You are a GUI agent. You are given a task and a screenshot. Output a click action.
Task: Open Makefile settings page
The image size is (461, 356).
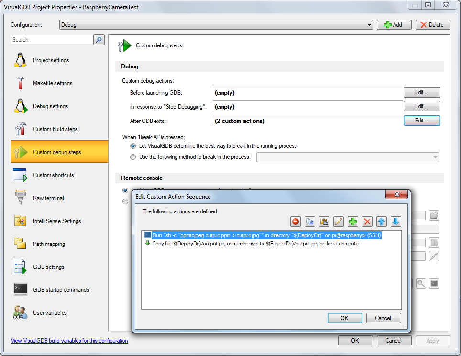59,83
